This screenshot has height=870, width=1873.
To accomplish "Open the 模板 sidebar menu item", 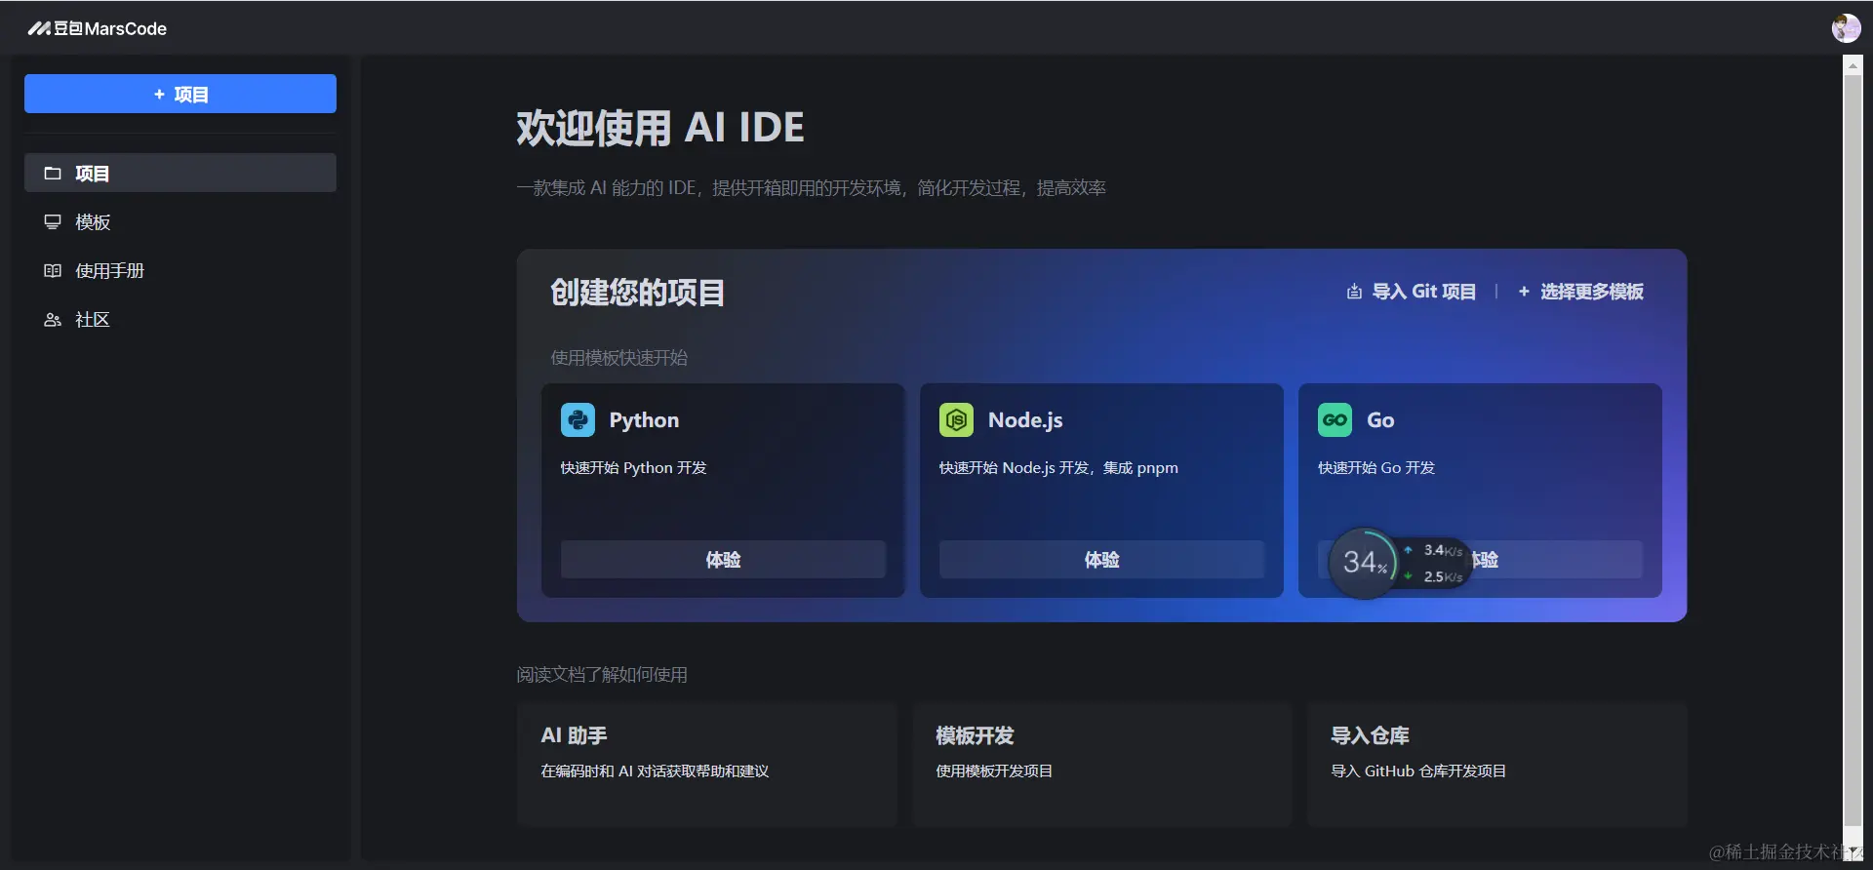I will [180, 222].
